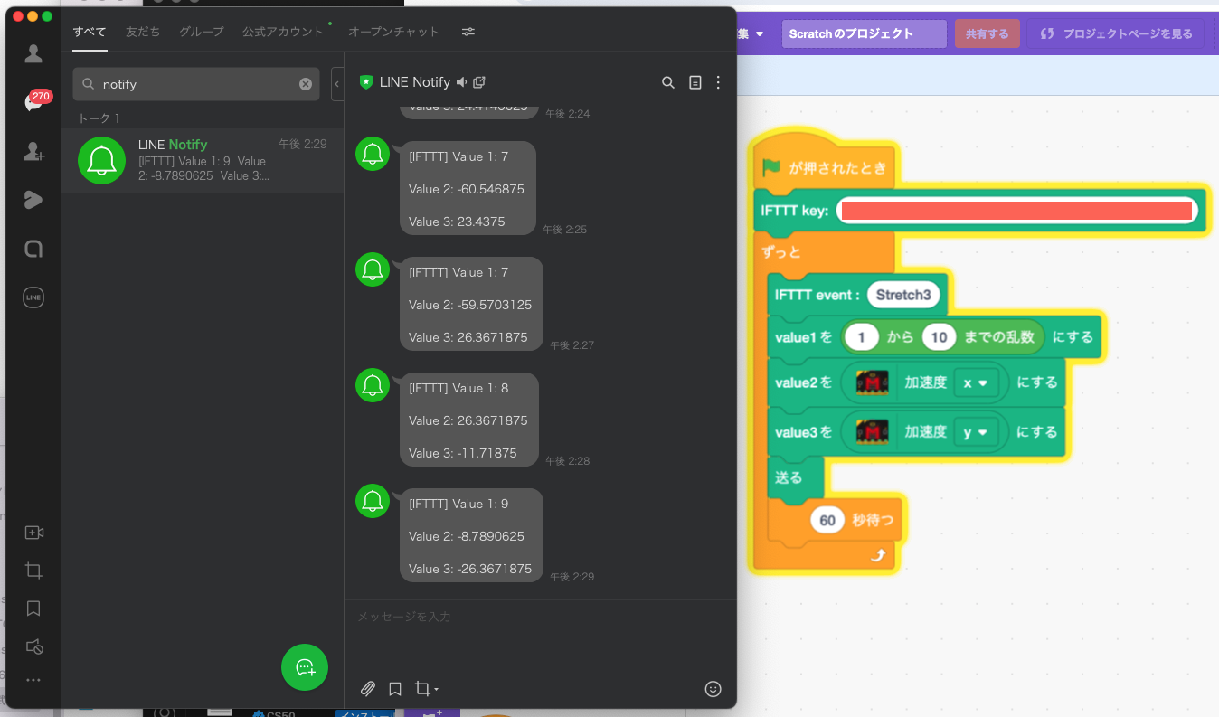Click the LINE Notify avatar at 午後 2:25
The height and width of the screenshot is (717, 1219).
click(x=373, y=155)
